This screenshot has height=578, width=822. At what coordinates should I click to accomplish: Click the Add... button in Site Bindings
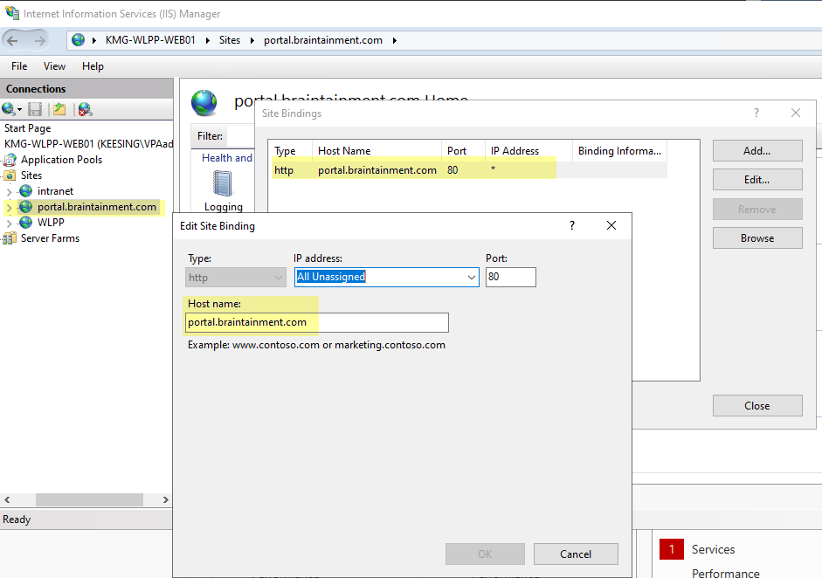click(x=756, y=151)
